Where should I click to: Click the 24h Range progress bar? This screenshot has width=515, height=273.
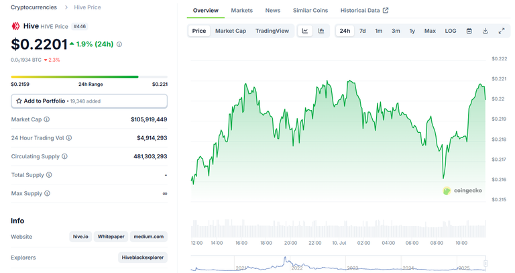click(x=89, y=77)
